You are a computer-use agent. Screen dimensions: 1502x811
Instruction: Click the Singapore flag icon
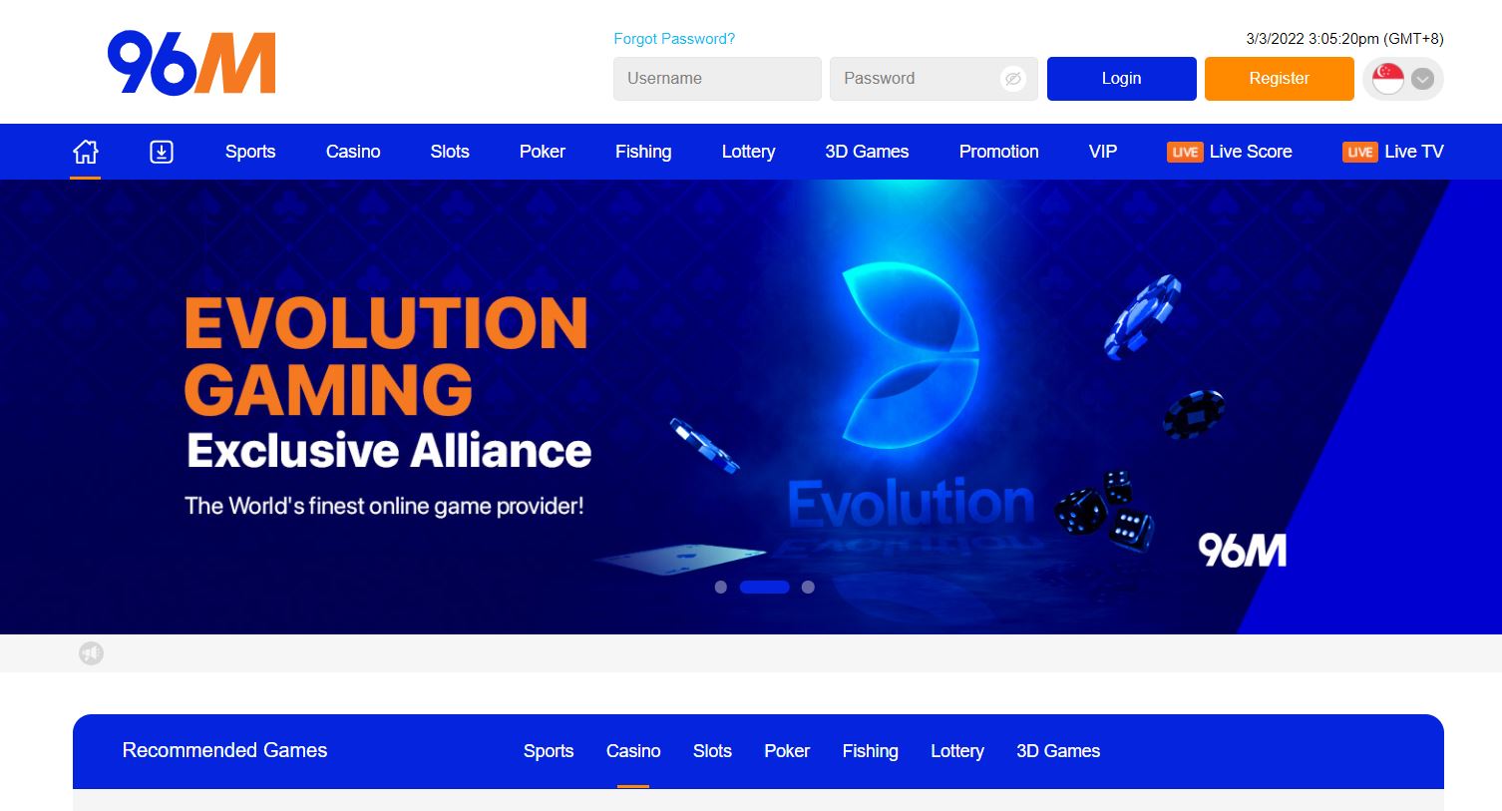click(1387, 79)
